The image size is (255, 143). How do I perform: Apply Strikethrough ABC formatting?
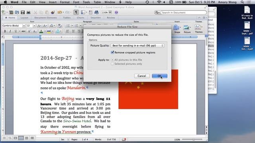[x=24, y=31]
